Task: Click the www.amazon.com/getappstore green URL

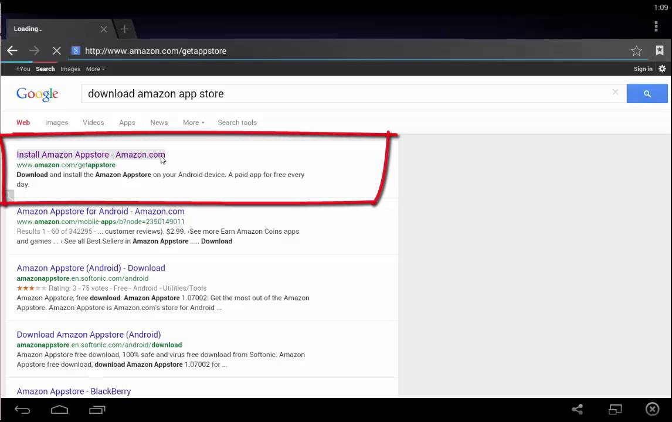Action: 66,165
